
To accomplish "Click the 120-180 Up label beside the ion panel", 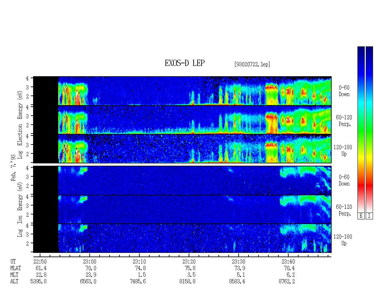I will [343, 240].
